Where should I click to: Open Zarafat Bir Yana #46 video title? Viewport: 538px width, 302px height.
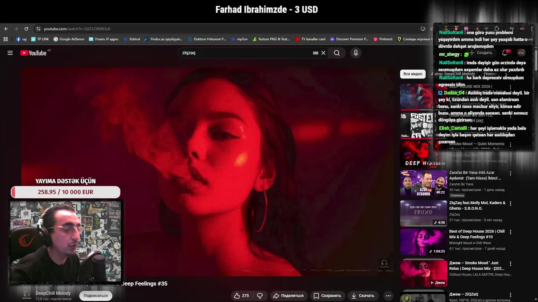point(475,175)
